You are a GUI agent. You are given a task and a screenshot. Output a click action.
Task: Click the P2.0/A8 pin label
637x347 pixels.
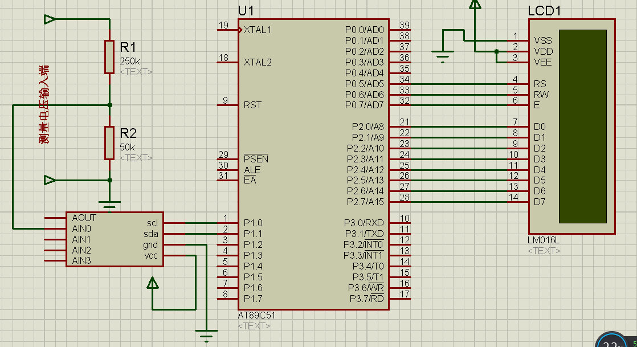tap(367, 126)
